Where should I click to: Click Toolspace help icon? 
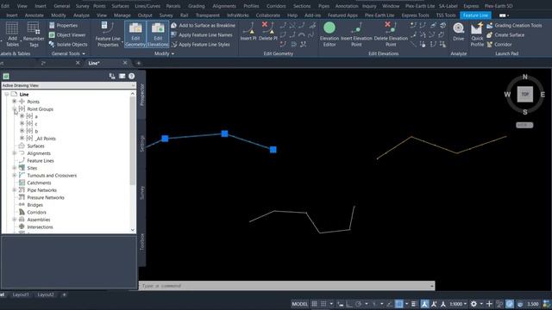coord(131,76)
